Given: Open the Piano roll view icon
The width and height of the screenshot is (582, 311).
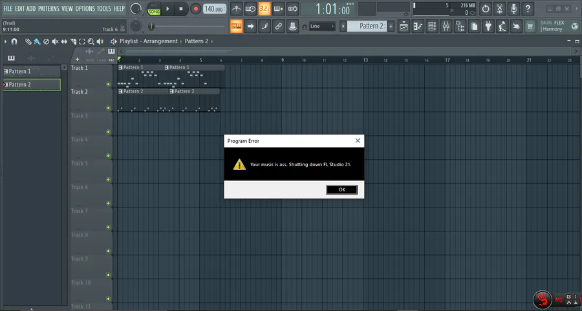Looking at the screenshot, I should pos(418,26).
